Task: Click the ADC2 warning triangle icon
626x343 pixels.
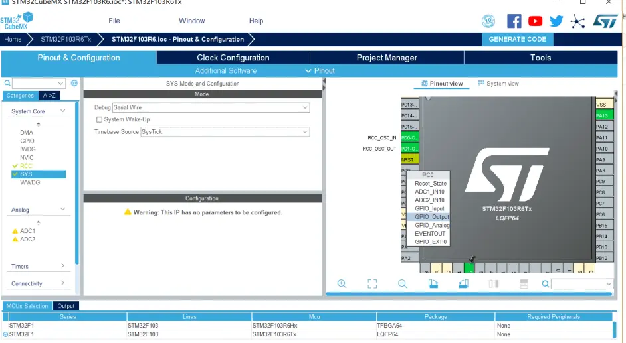Action: (x=15, y=239)
